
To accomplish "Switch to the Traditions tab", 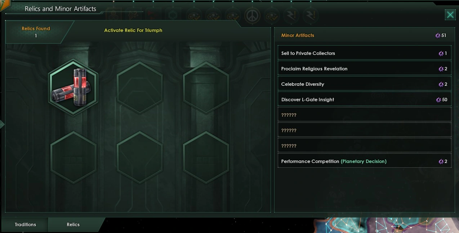I will coord(25,225).
